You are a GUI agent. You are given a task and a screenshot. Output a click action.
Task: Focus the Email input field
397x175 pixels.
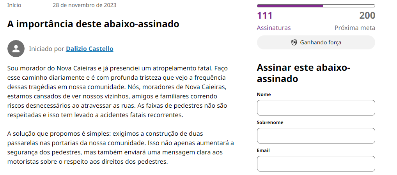pyautogui.click(x=315, y=164)
